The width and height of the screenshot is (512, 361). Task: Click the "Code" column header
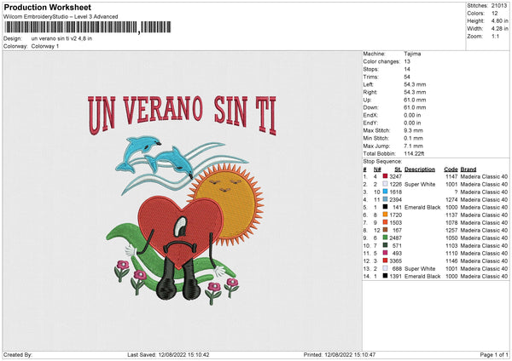click(451, 169)
